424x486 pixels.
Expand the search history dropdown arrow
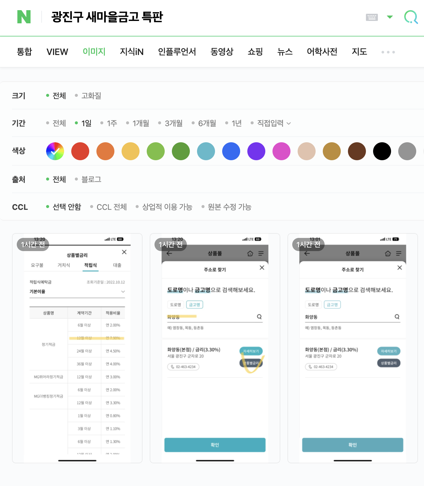390,17
